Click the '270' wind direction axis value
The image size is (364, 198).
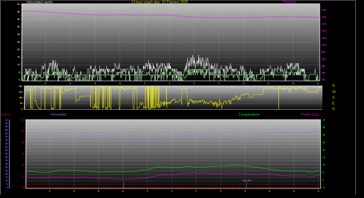point(20,92)
